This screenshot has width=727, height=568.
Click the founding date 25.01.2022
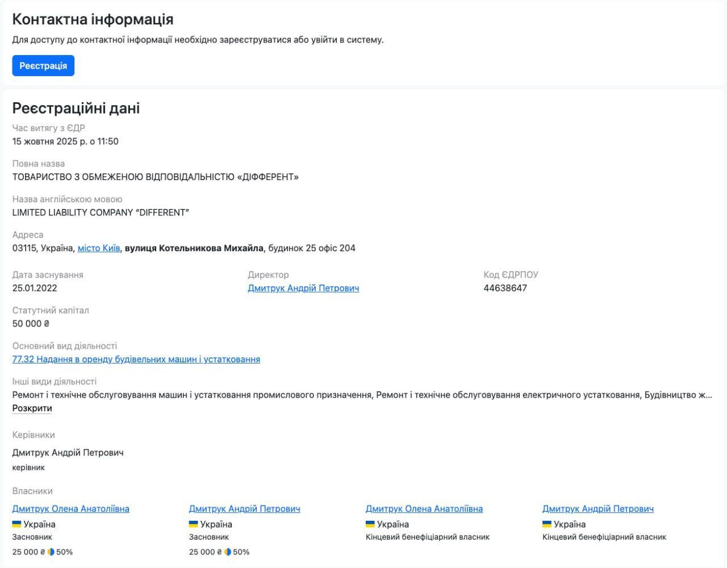coord(35,288)
